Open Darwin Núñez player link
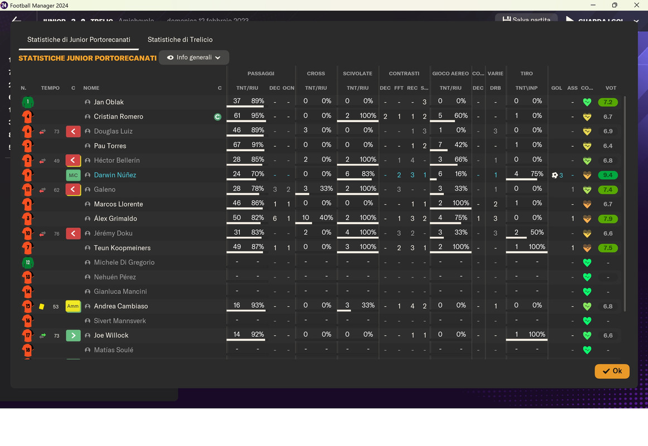648x446 pixels. point(115,175)
